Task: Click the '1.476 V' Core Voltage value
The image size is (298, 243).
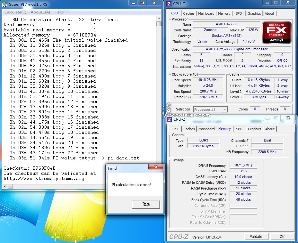Action: tap(249, 42)
